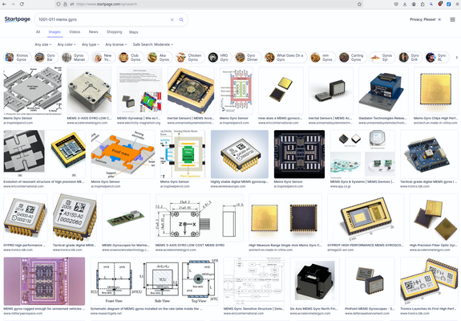This screenshot has width=461, height=321.
Task: Click title High Measure Range Single-Axis Mems Gyro
Action: coord(285,245)
